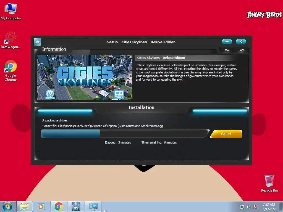This screenshot has width=283, height=212.
Task: Click the Cities Skylines banner image
Action: [x=85, y=78]
